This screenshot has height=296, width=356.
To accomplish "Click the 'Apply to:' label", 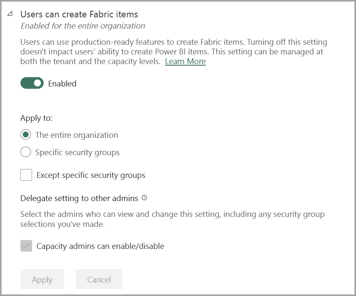I will (36, 118).
